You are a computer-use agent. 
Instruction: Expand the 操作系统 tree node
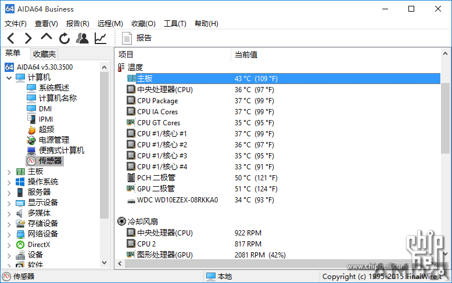pyautogui.click(x=9, y=182)
